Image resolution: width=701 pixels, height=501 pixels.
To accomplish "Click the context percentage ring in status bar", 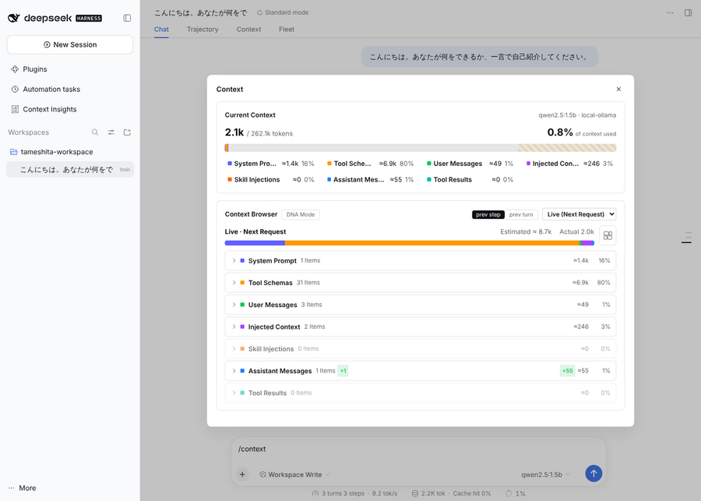I will pos(509,493).
